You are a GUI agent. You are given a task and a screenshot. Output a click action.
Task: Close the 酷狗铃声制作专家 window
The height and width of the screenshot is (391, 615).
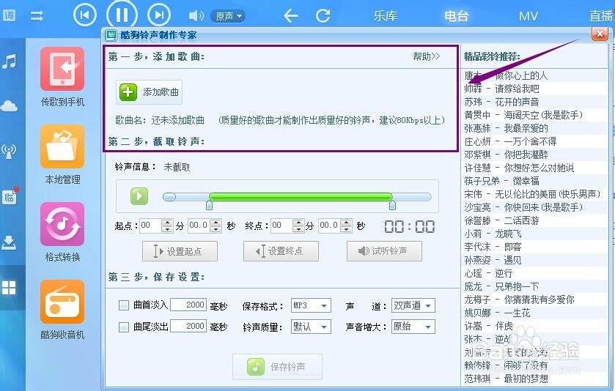tap(600, 34)
